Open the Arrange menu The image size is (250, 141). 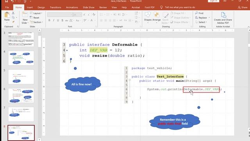click(156, 18)
